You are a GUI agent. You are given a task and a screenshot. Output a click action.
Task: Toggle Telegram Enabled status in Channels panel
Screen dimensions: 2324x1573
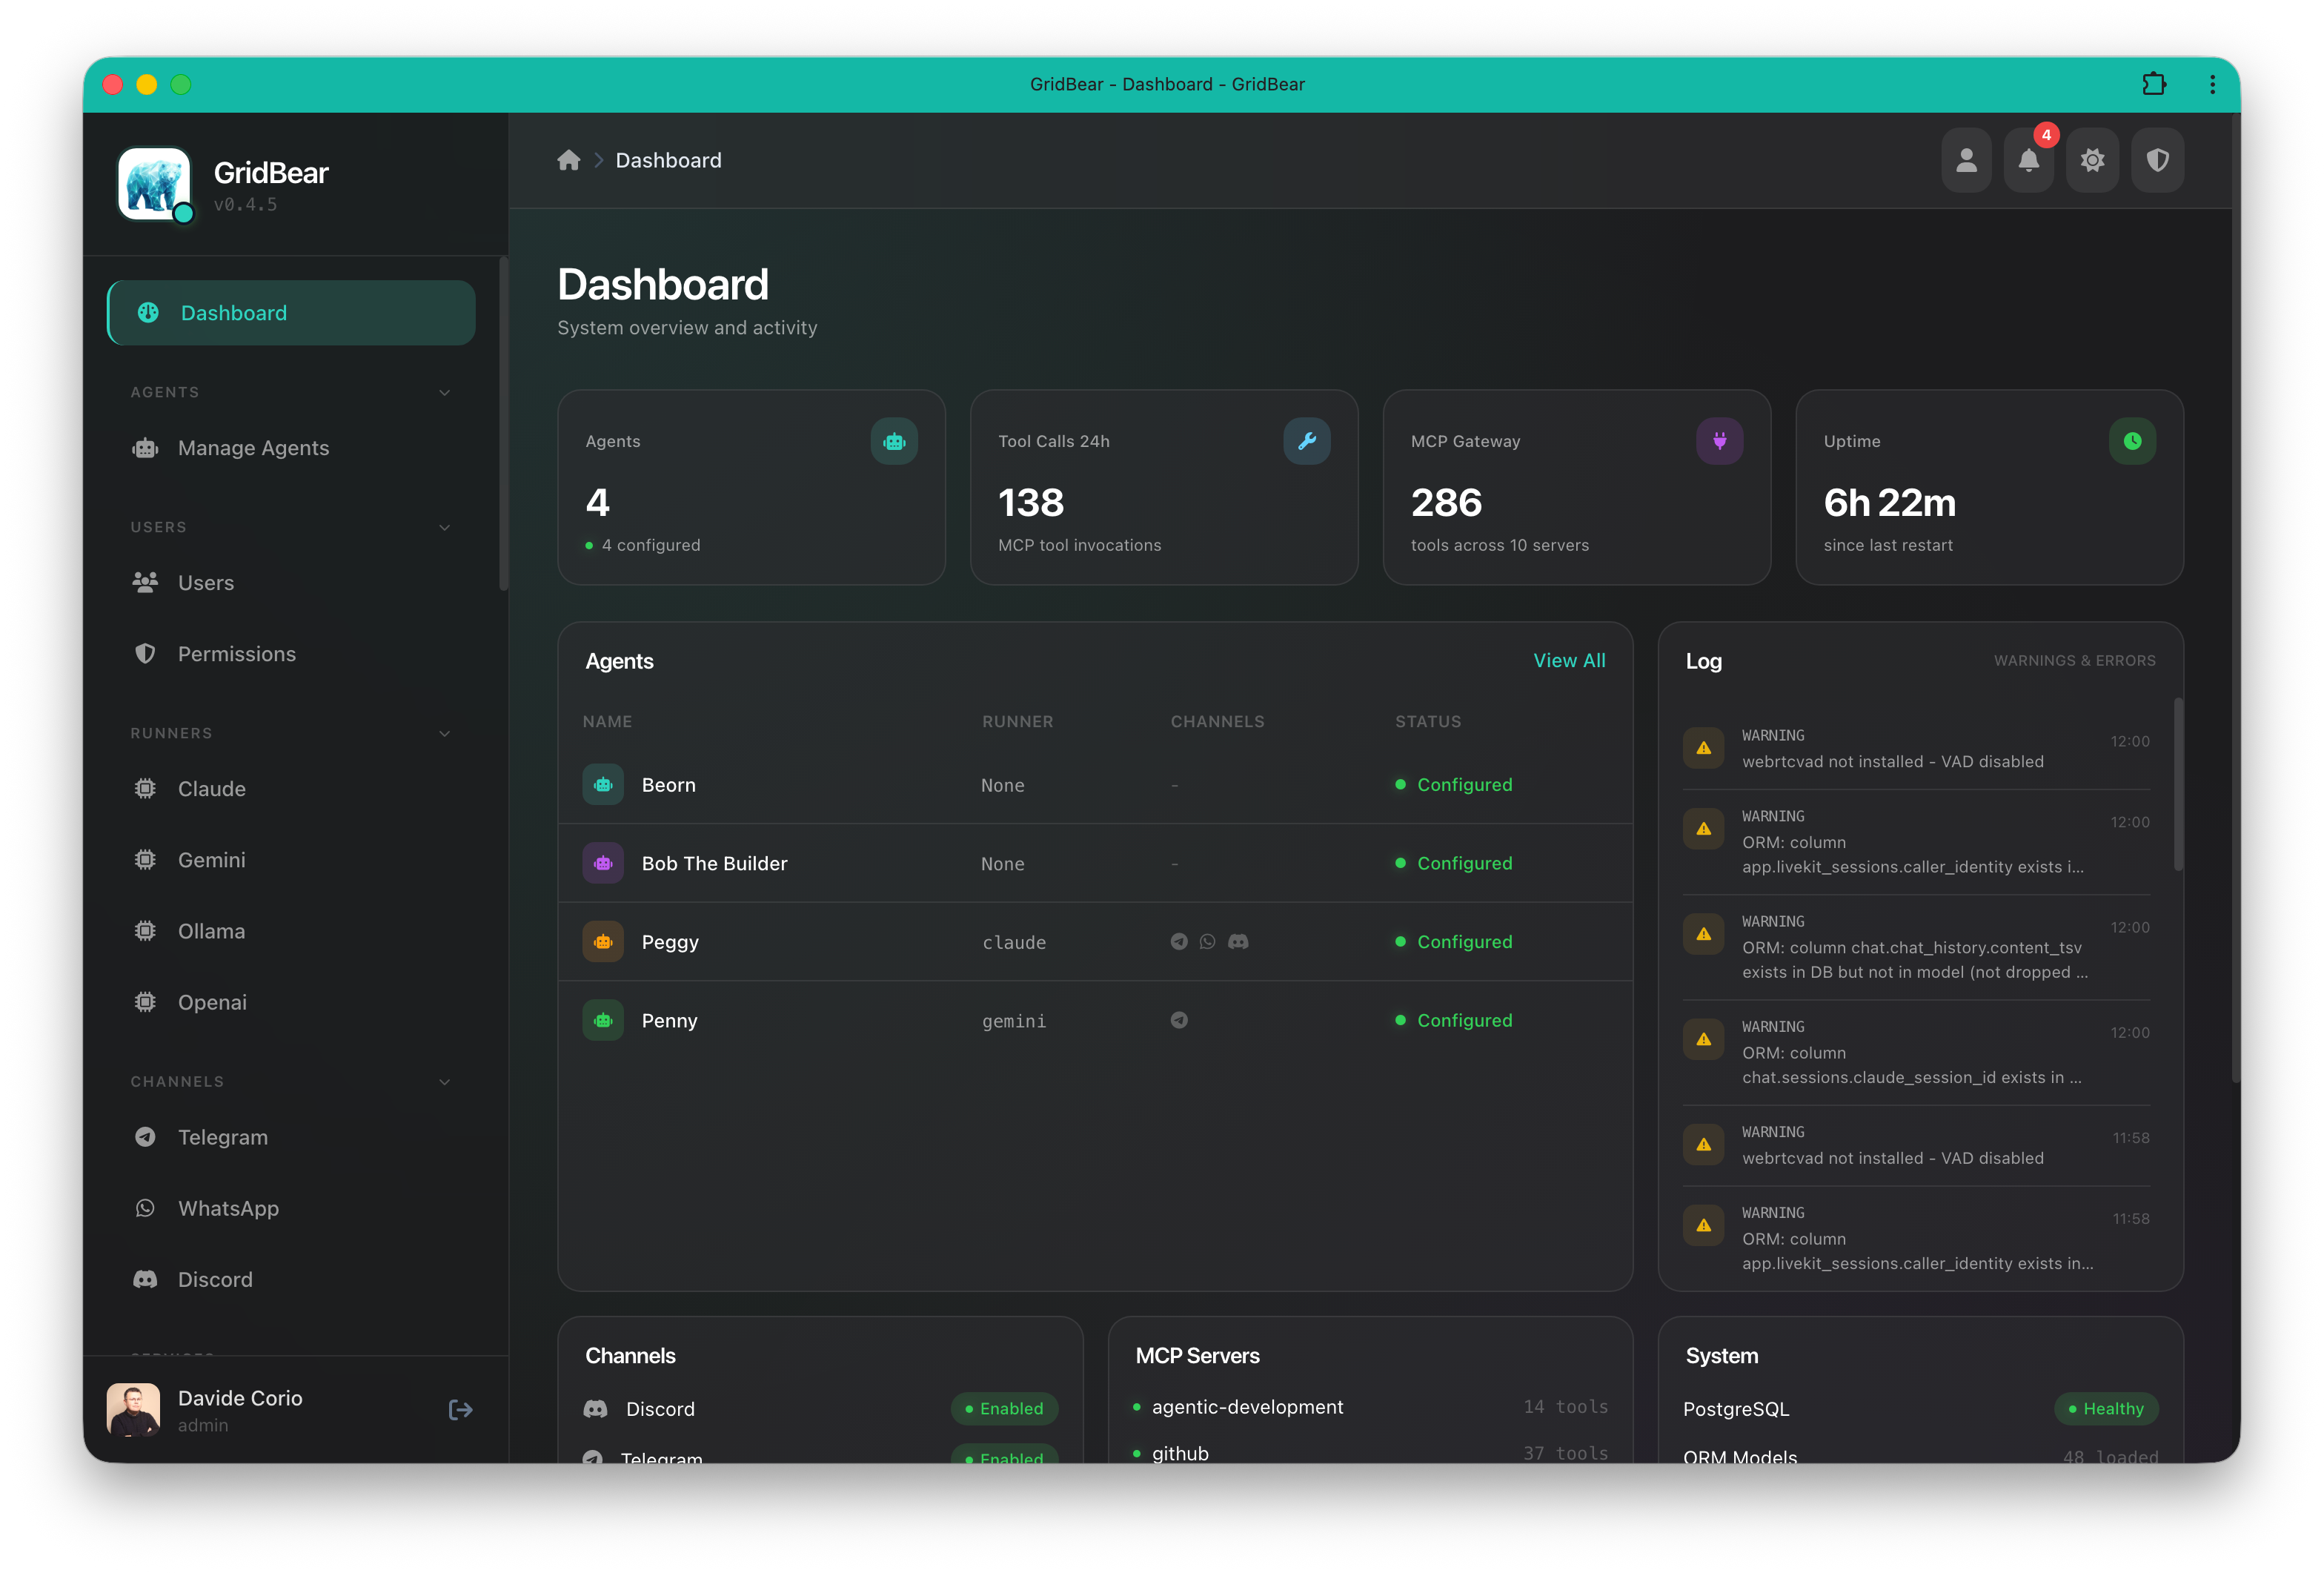pos(1004,1457)
